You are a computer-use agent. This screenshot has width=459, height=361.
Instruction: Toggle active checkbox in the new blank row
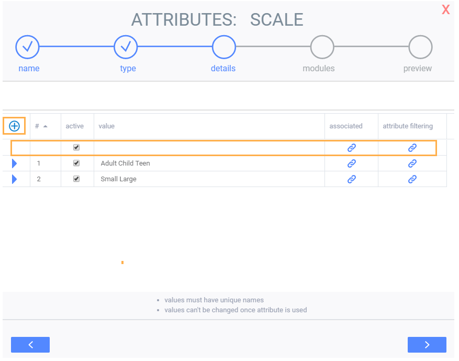point(76,147)
